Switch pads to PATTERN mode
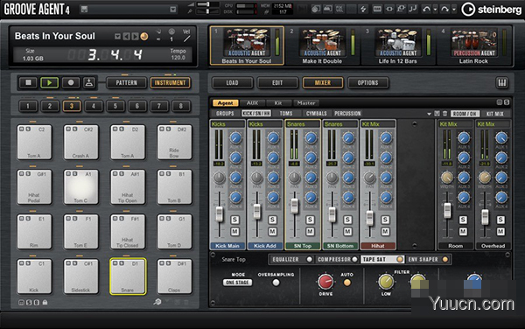Viewport: 525px width, 329px height. [127, 82]
